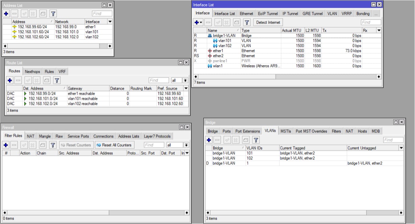This screenshot has height=224, width=415.
Task: Click comment icon in Interface List toolbar
Action: 237,22
